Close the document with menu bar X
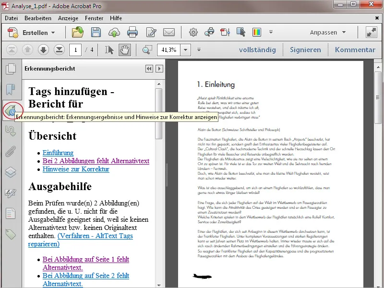 (377, 18)
